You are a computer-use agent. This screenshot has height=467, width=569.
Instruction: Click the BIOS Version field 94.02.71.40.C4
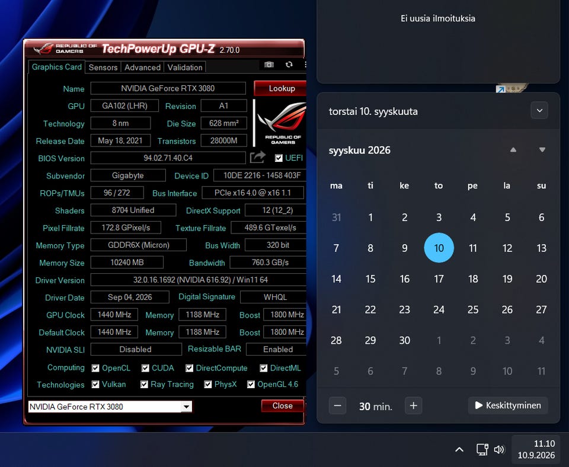click(168, 158)
